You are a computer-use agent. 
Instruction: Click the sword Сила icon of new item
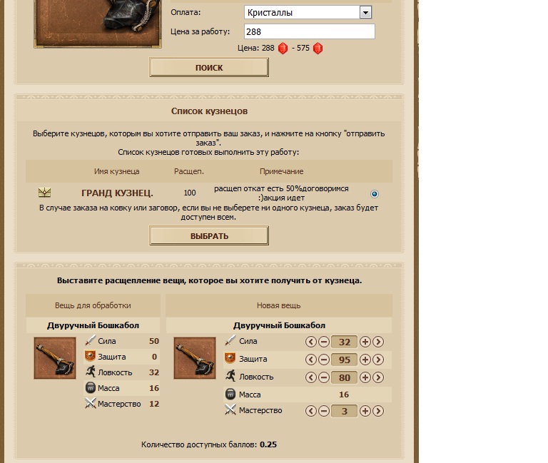click(x=230, y=340)
